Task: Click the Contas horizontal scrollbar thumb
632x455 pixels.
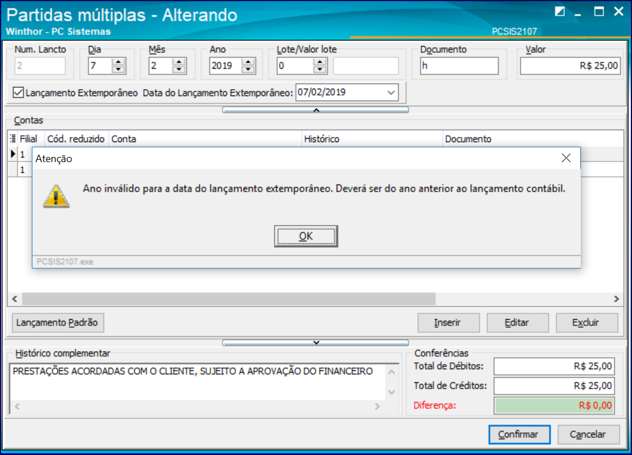Action: (229, 299)
